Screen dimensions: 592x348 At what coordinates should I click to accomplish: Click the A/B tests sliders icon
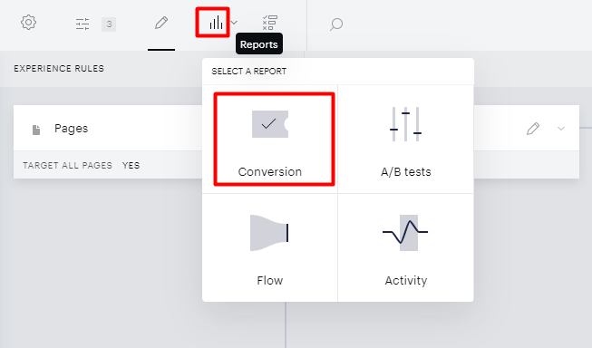405,124
